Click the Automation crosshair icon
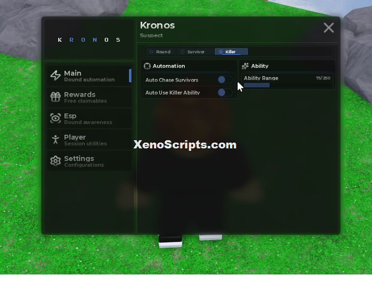Image resolution: width=372 pixels, height=289 pixels. 147,66
